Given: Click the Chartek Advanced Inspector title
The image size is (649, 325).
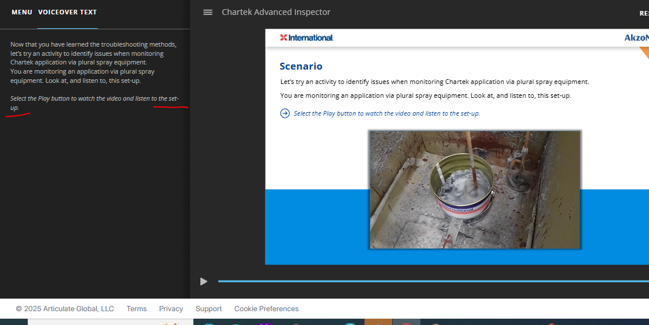Looking at the screenshot, I should (276, 12).
